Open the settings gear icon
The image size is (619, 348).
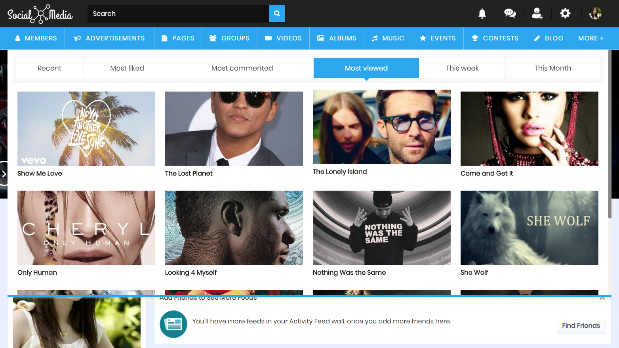coord(565,13)
